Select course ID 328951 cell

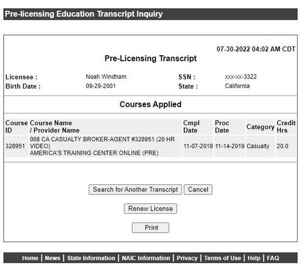pyautogui.click(x=15, y=146)
